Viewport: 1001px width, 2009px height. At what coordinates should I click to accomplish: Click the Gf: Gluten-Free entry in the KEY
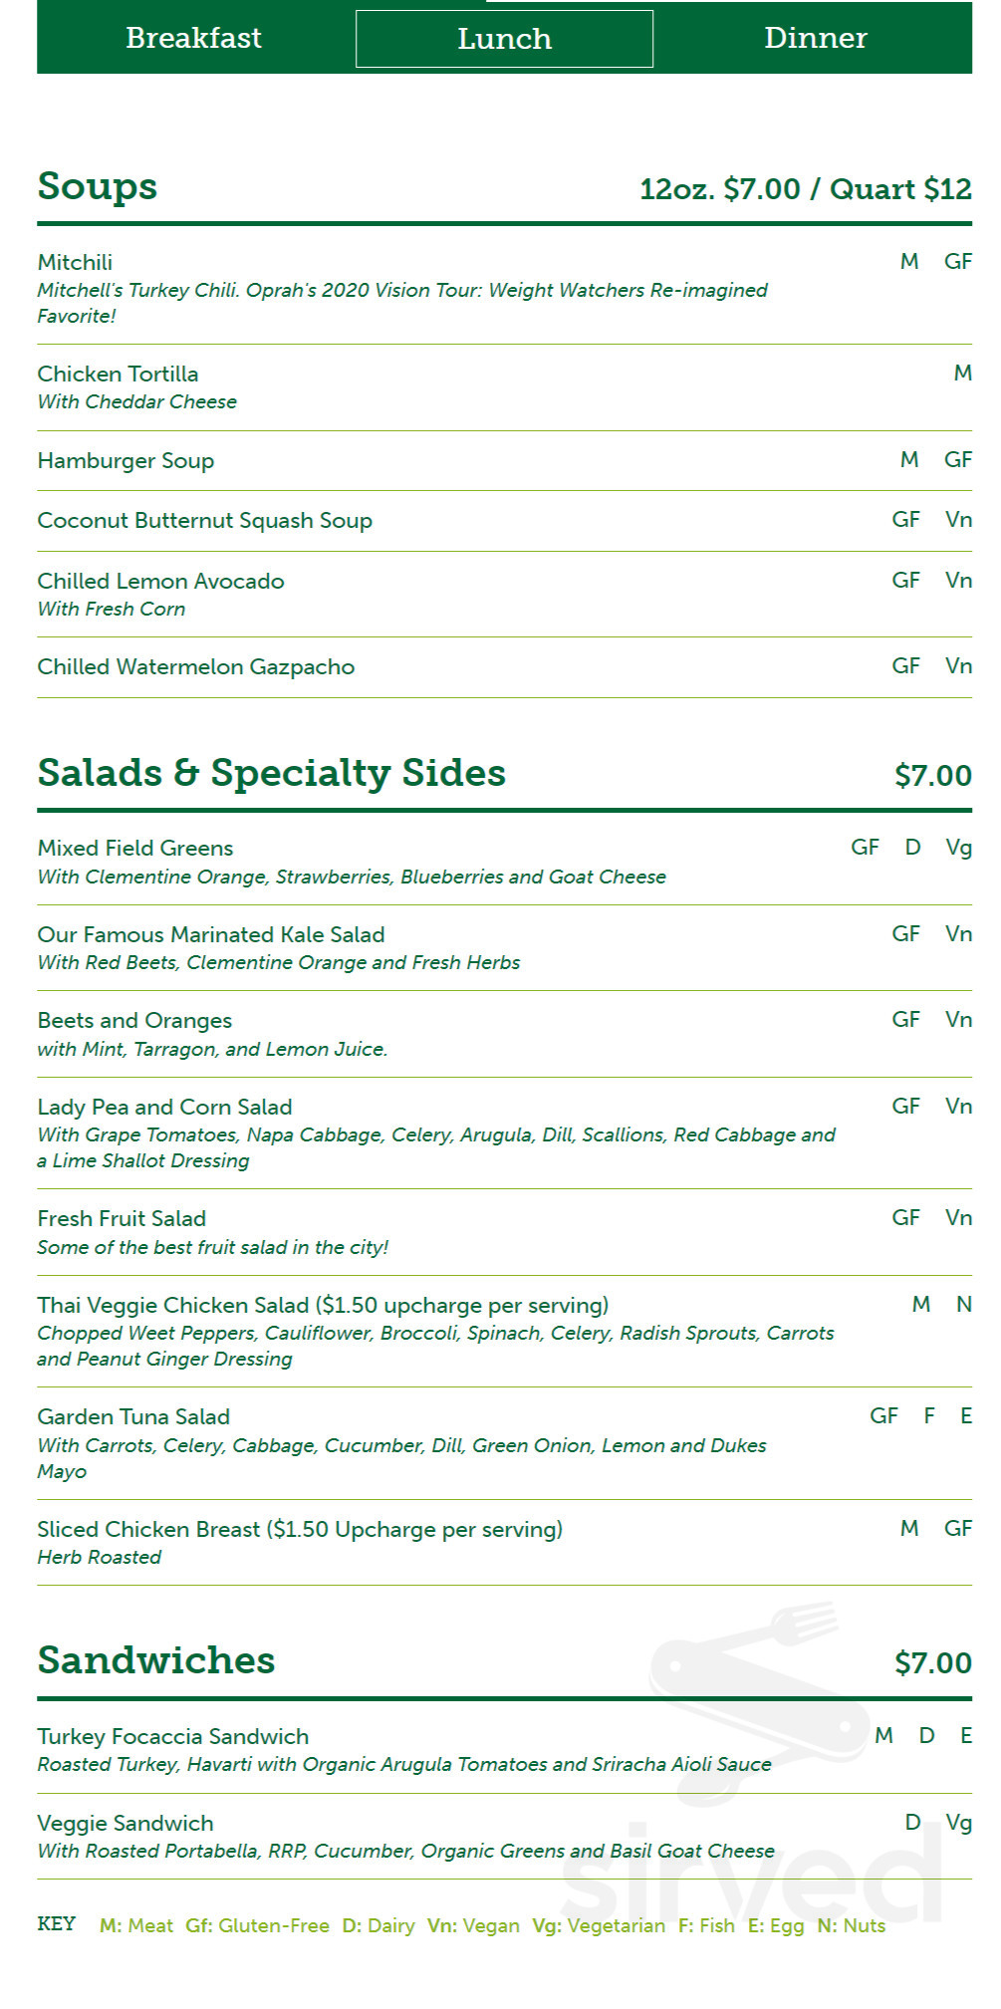point(258,1926)
